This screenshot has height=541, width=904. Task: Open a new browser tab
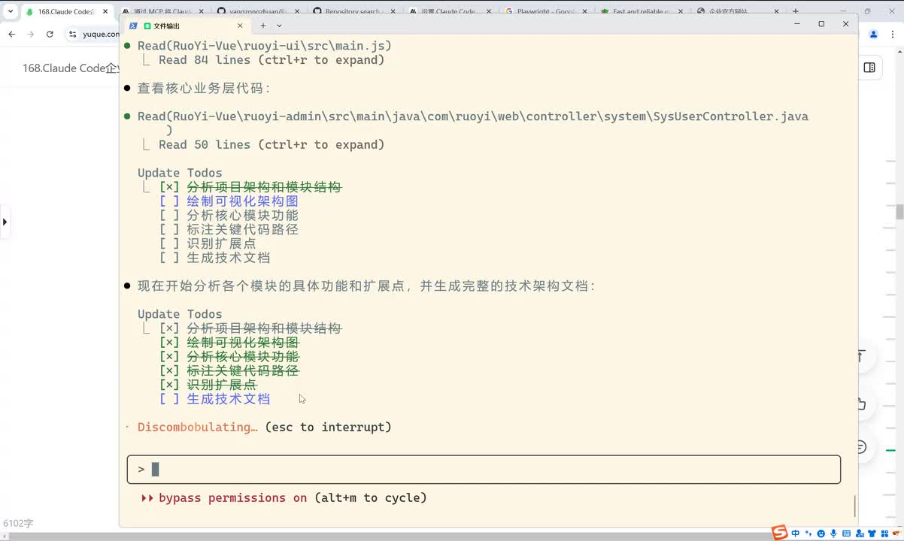pyautogui.click(x=796, y=12)
